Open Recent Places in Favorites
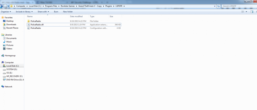 click(x=12, y=28)
